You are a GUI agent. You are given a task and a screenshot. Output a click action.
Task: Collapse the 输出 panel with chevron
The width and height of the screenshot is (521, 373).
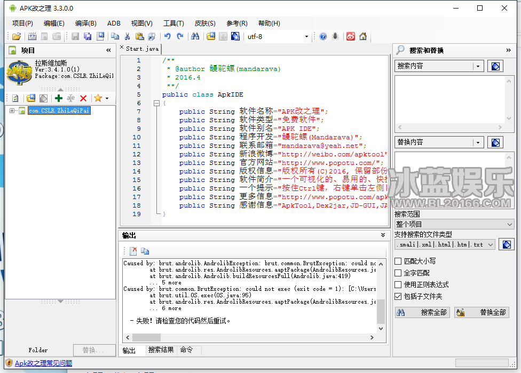click(x=383, y=235)
